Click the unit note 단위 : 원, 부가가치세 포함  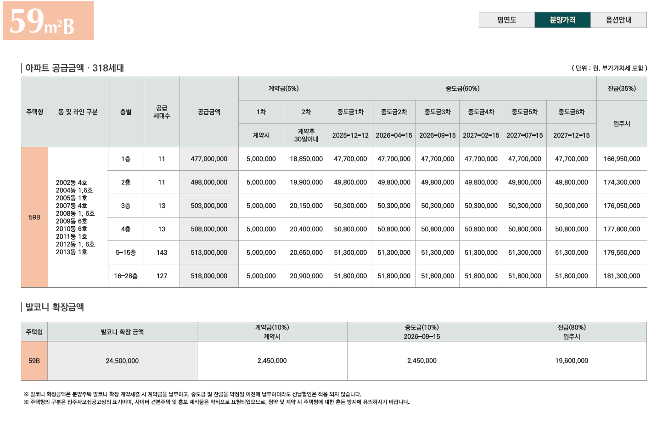609,68
